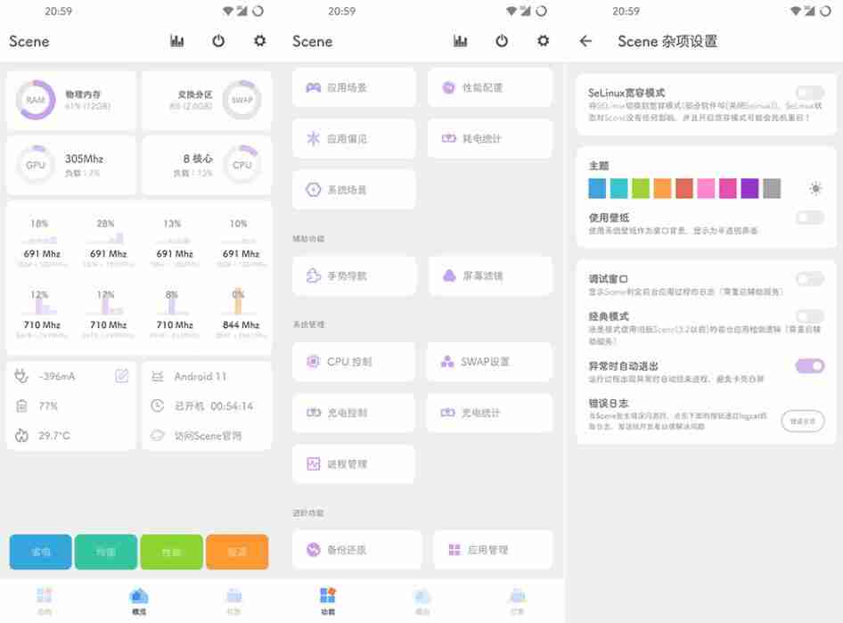The height and width of the screenshot is (623, 843).
Task: Select the blue theme color swatch
Action: click(x=597, y=189)
